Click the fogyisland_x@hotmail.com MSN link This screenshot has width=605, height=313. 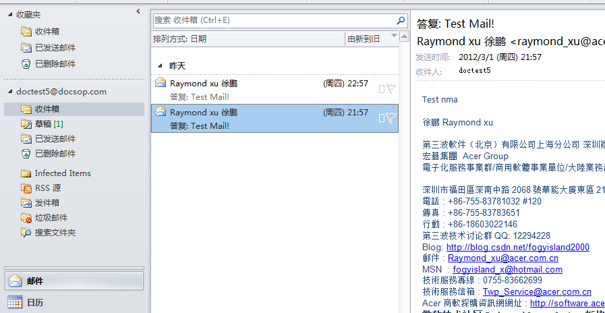[x=507, y=269]
